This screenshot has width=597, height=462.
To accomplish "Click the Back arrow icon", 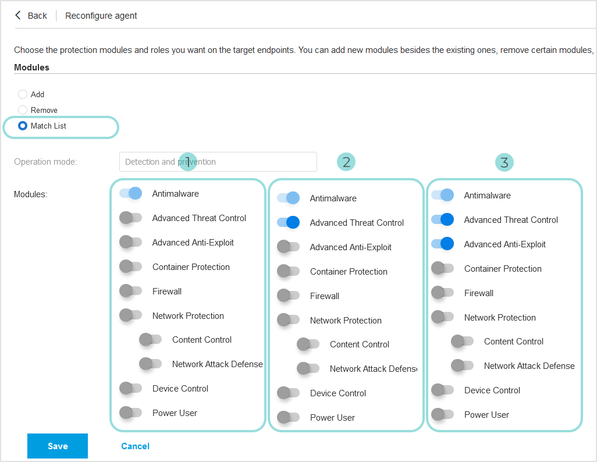I will click(x=18, y=15).
